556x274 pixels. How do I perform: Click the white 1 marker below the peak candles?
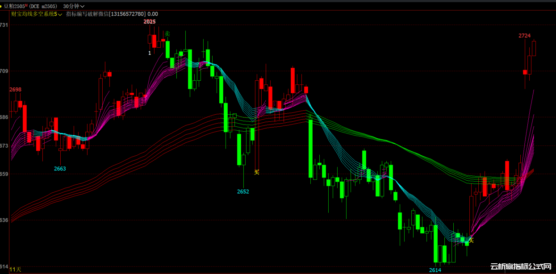pyautogui.click(x=150, y=53)
